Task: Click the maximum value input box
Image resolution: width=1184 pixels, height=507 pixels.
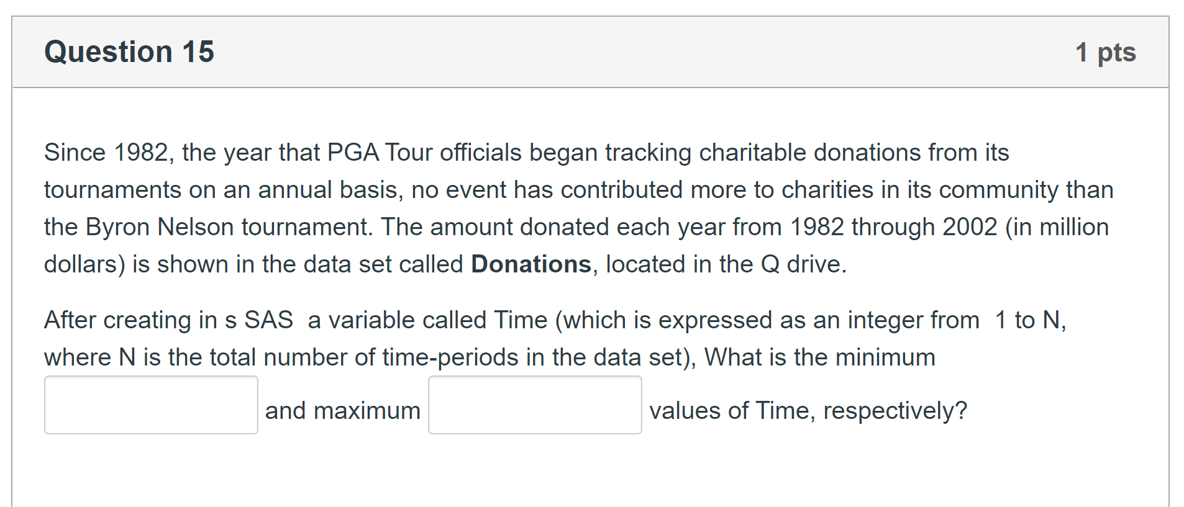Action: coord(535,405)
